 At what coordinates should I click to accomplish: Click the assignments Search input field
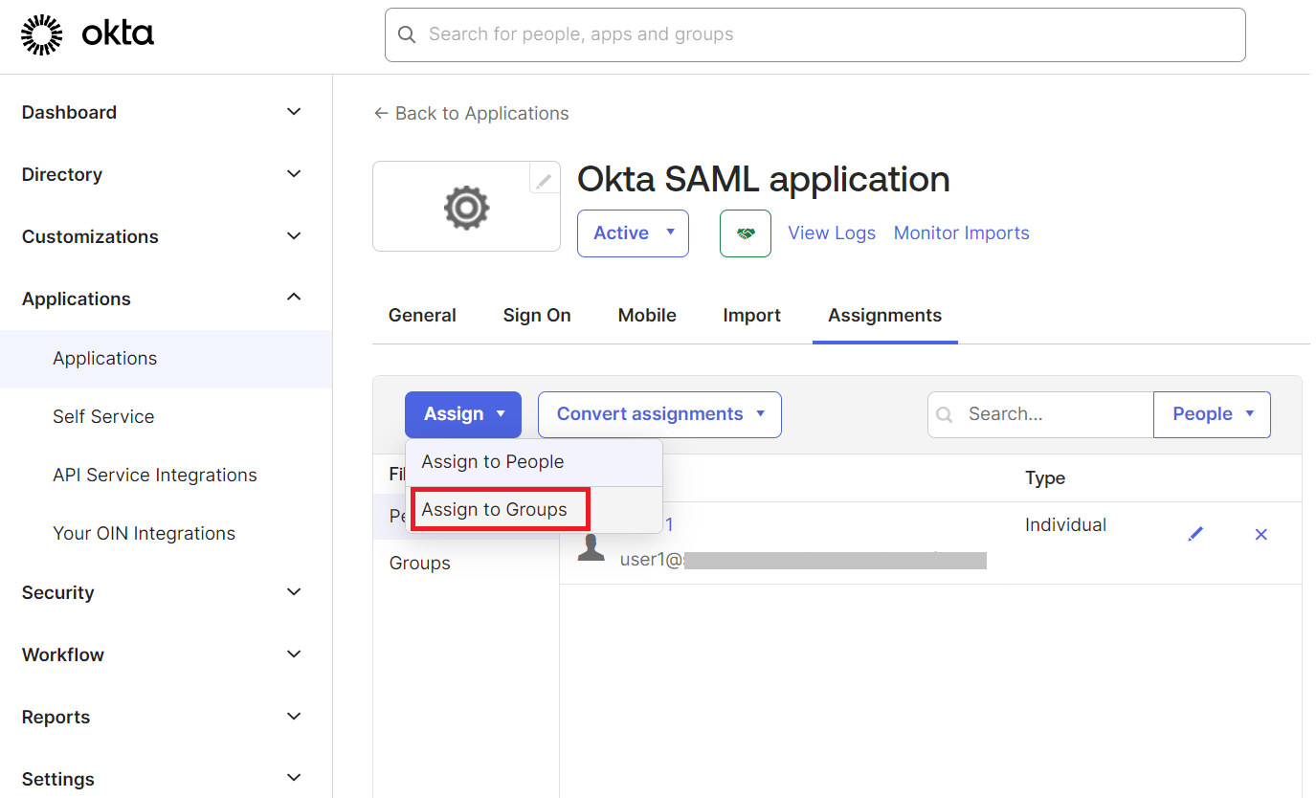pos(1053,414)
